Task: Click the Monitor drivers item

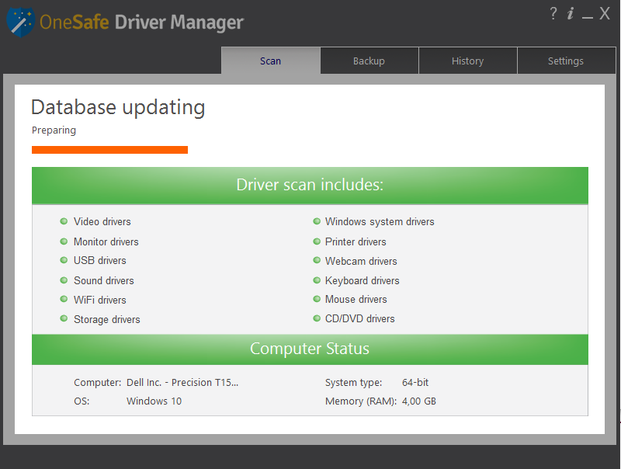Action: [x=106, y=241]
